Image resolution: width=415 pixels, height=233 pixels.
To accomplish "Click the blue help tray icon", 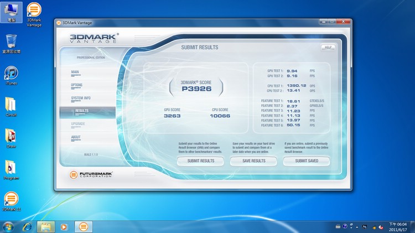I will point(345,226).
